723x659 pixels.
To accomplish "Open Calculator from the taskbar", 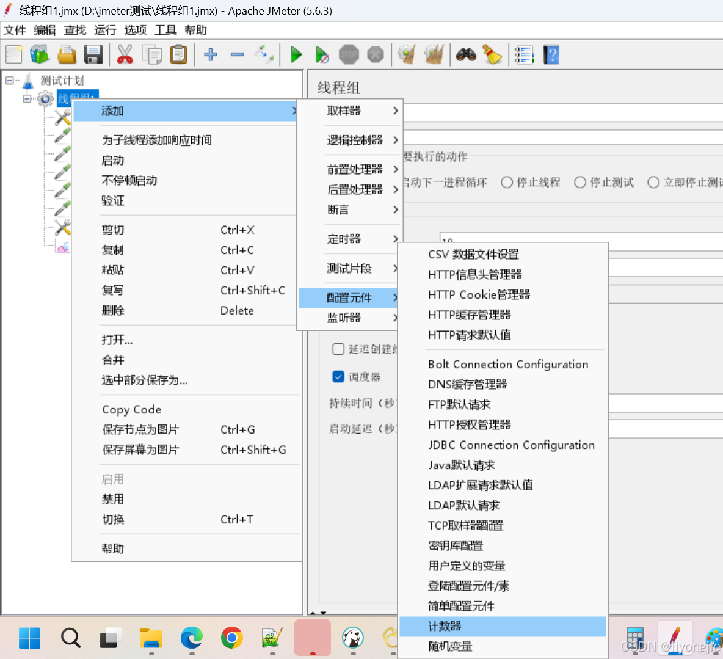I will tap(635, 638).
